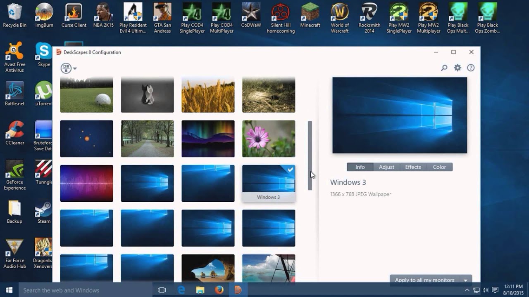Select the tree-lined path wallpaper thumbnail
Viewport: 529px width, 297px height.
point(147,139)
